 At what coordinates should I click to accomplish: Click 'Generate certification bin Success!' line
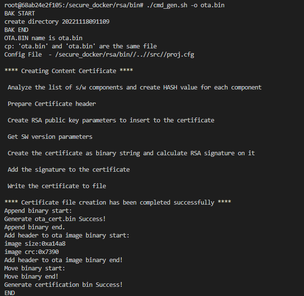coord(63,285)
